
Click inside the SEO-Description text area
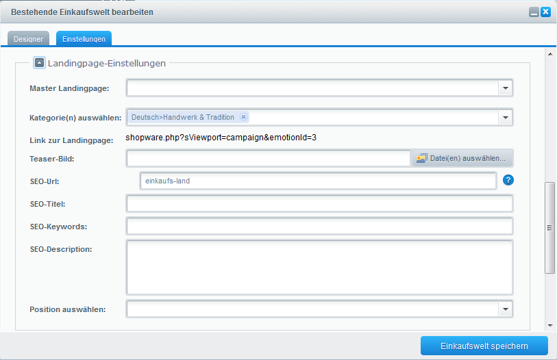[319, 267]
